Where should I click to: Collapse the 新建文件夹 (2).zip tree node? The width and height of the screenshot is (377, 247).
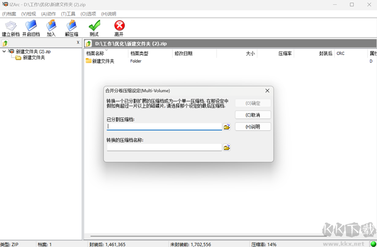[4, 51]
